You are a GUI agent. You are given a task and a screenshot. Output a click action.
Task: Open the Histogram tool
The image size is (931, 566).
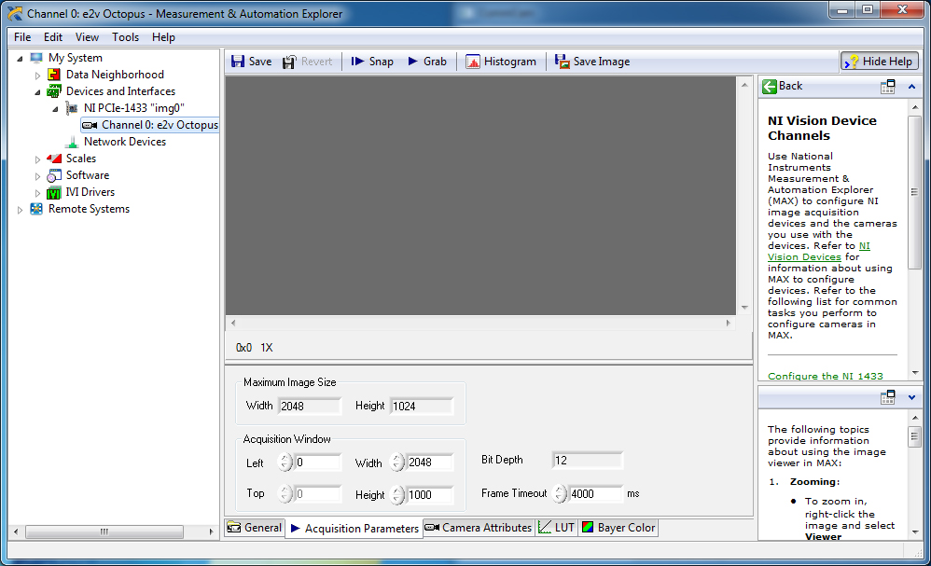point(500,62)
